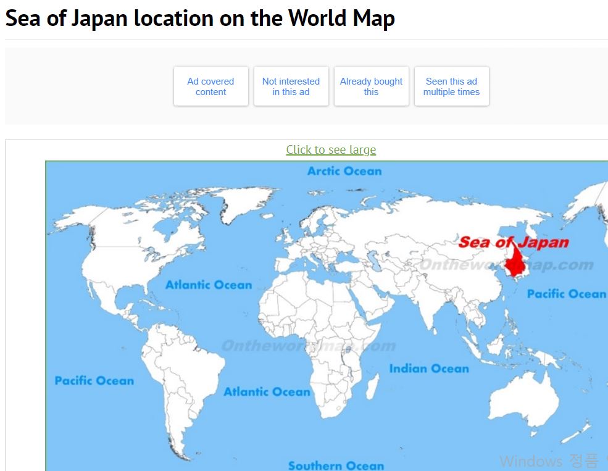Select the Indian Ocean label

[x=428, y=369]
